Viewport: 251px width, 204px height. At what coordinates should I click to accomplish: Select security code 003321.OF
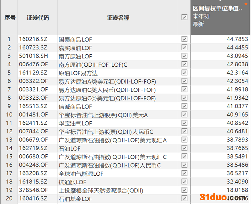pyautogui.click(x=34, y=89)
